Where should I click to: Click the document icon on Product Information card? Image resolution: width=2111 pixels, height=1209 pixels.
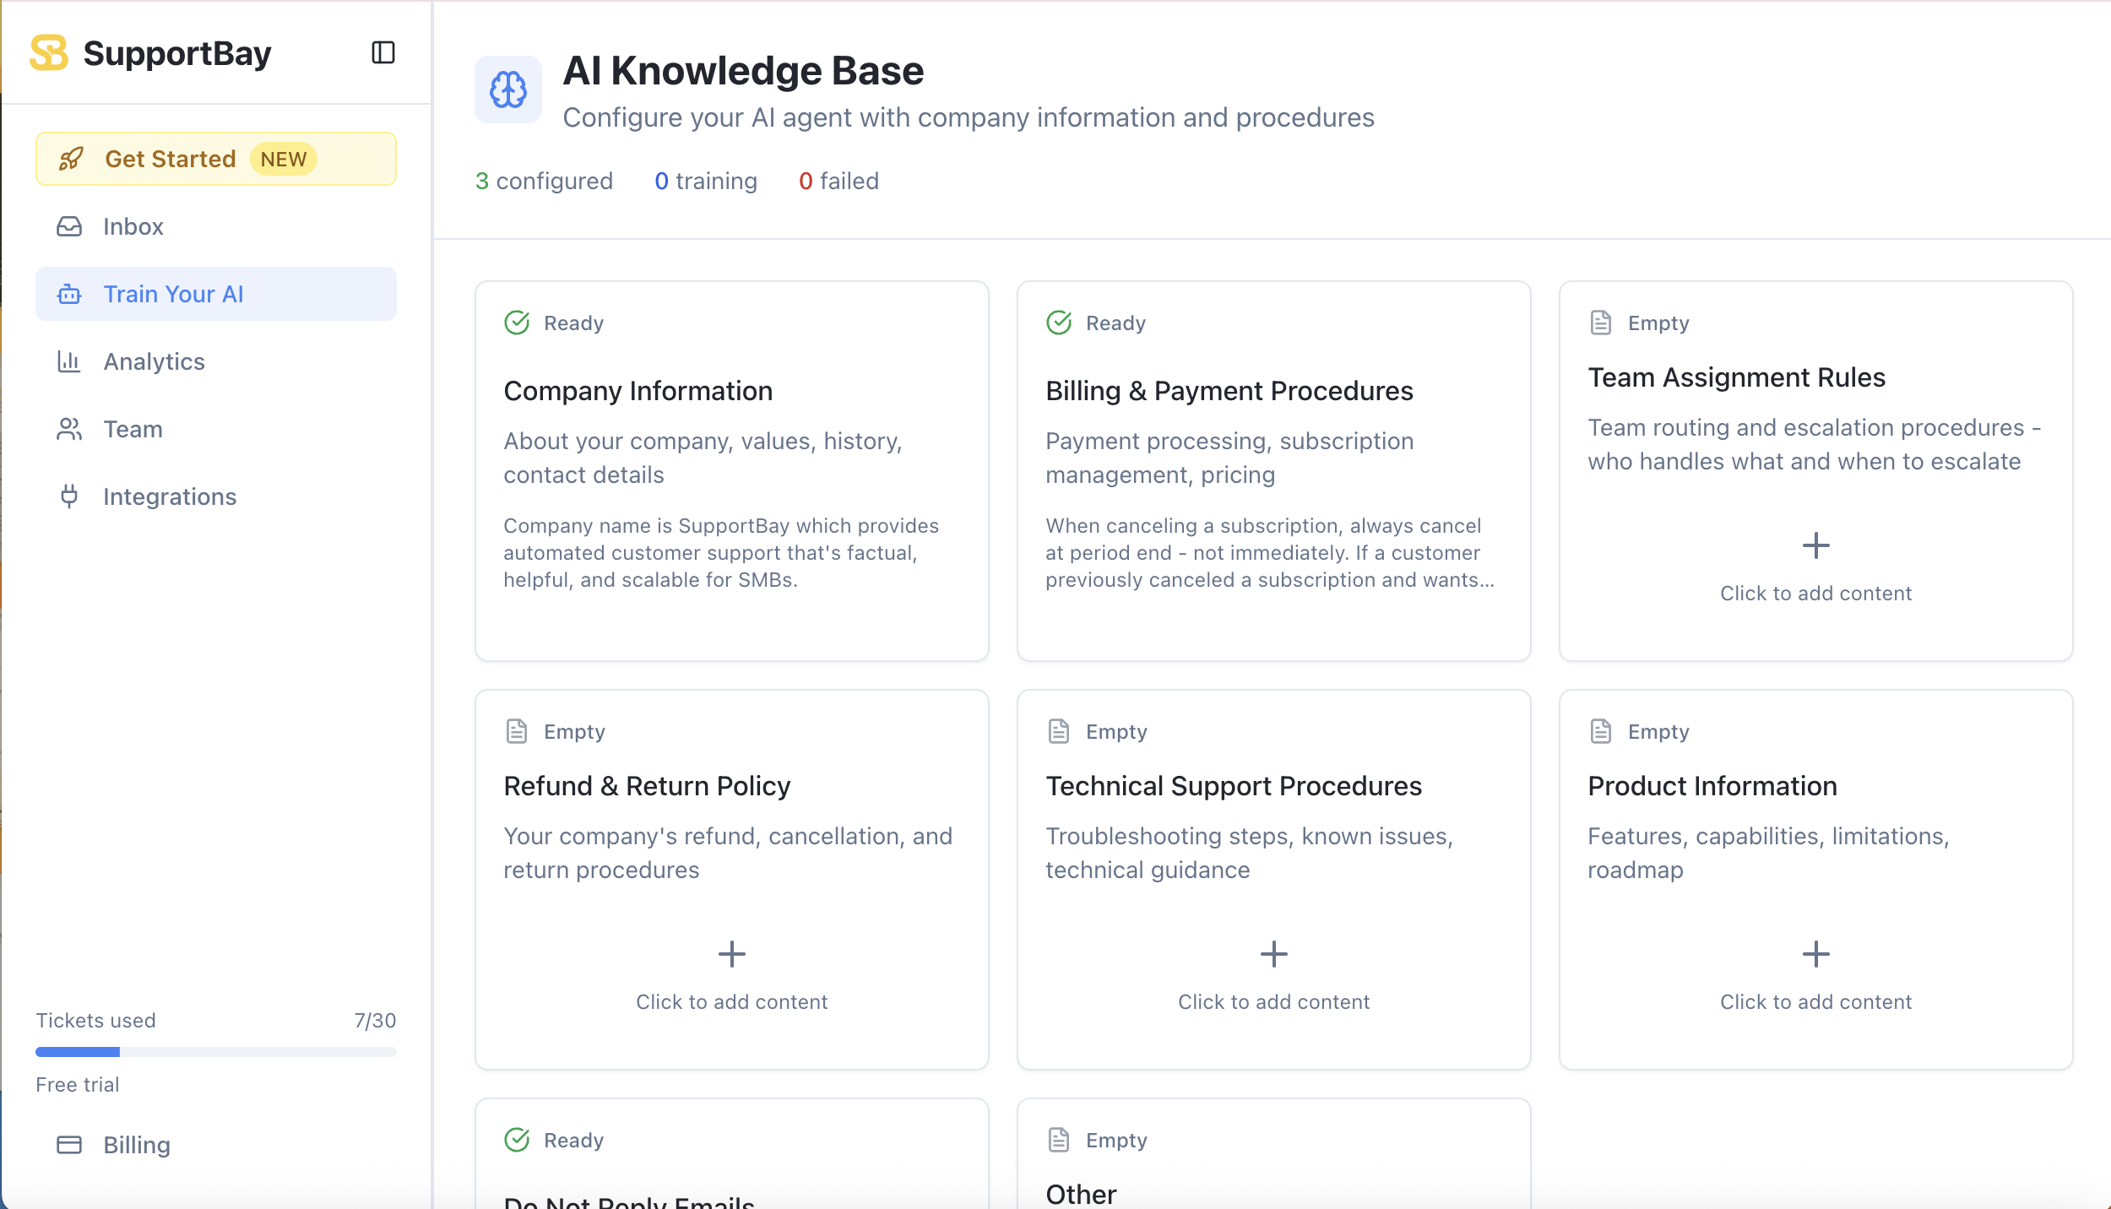tap(1601, 731)
